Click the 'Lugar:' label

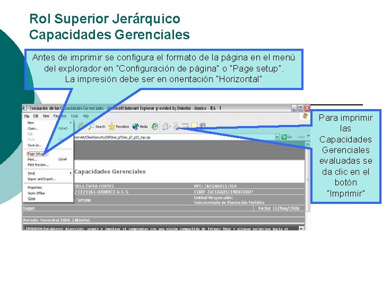29,209
